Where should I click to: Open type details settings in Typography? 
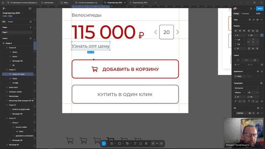(262, 101)
